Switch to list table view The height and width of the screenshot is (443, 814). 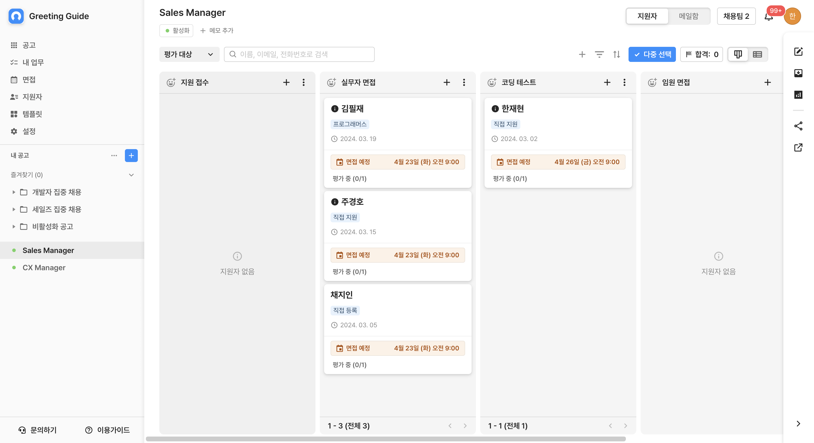click(x=757, y=54)
